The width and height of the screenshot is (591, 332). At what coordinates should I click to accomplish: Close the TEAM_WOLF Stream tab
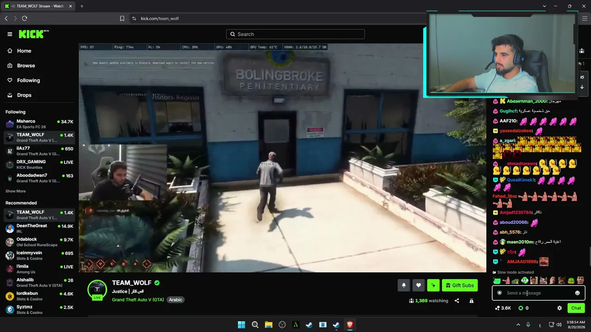pos(70,6)
